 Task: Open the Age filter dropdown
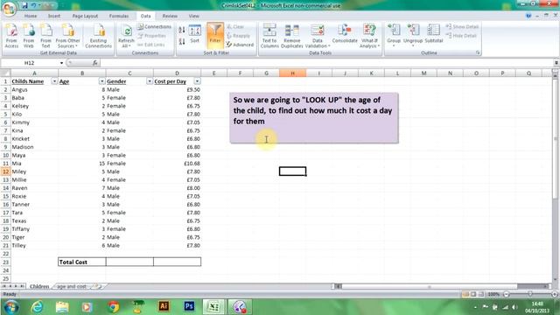101,81
